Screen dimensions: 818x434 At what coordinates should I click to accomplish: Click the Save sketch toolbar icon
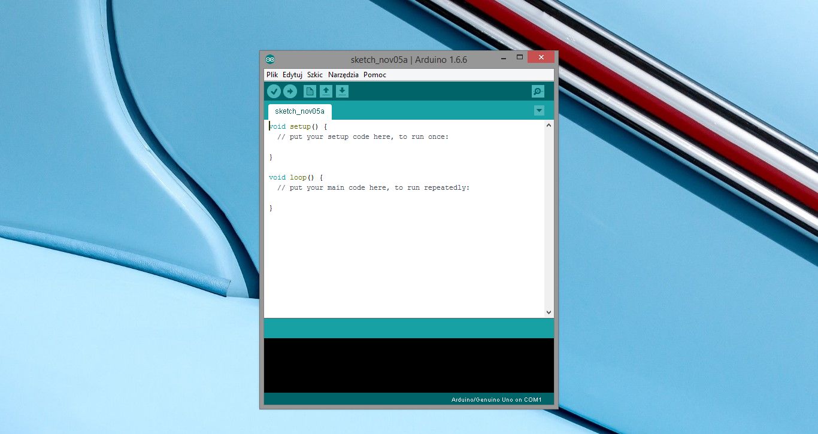(342, 91)
